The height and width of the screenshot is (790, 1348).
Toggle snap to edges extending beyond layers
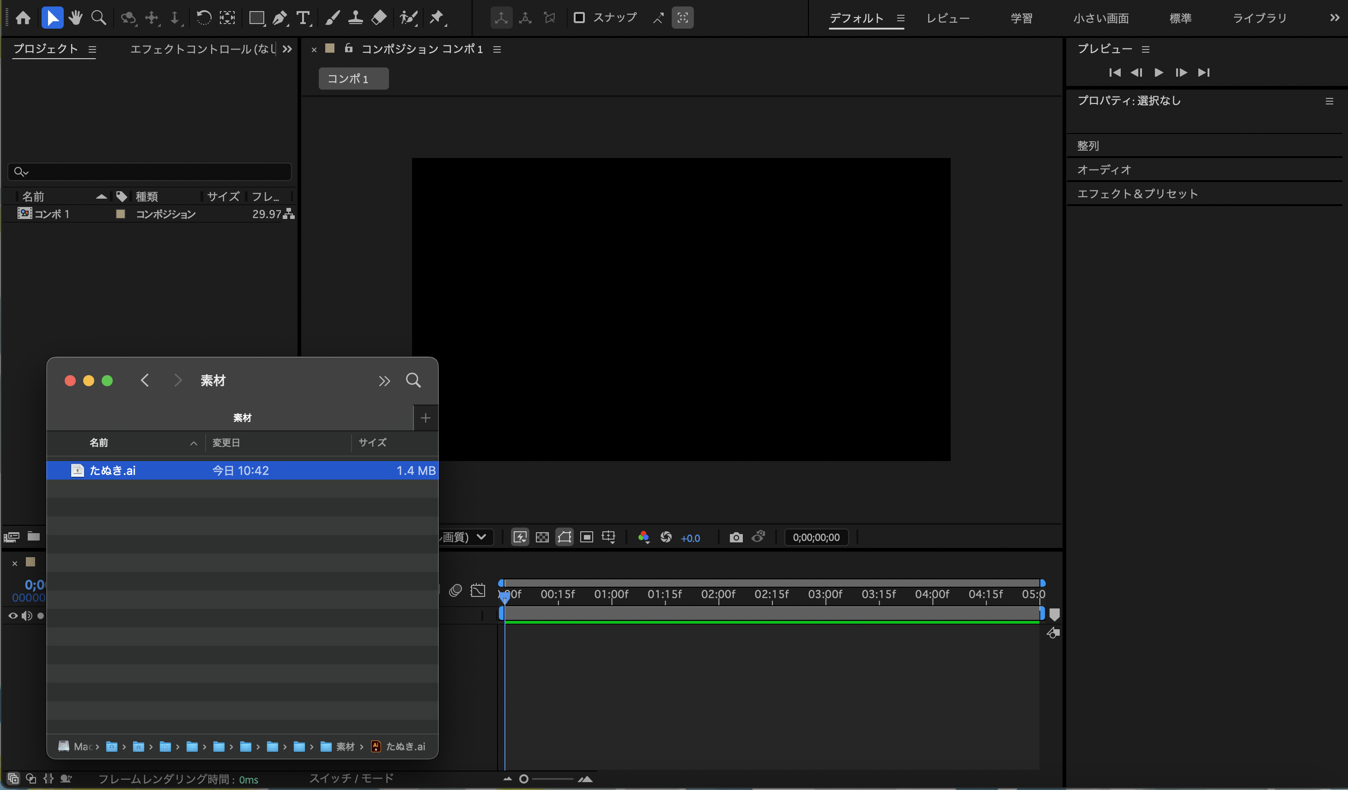tap(658, 18)
